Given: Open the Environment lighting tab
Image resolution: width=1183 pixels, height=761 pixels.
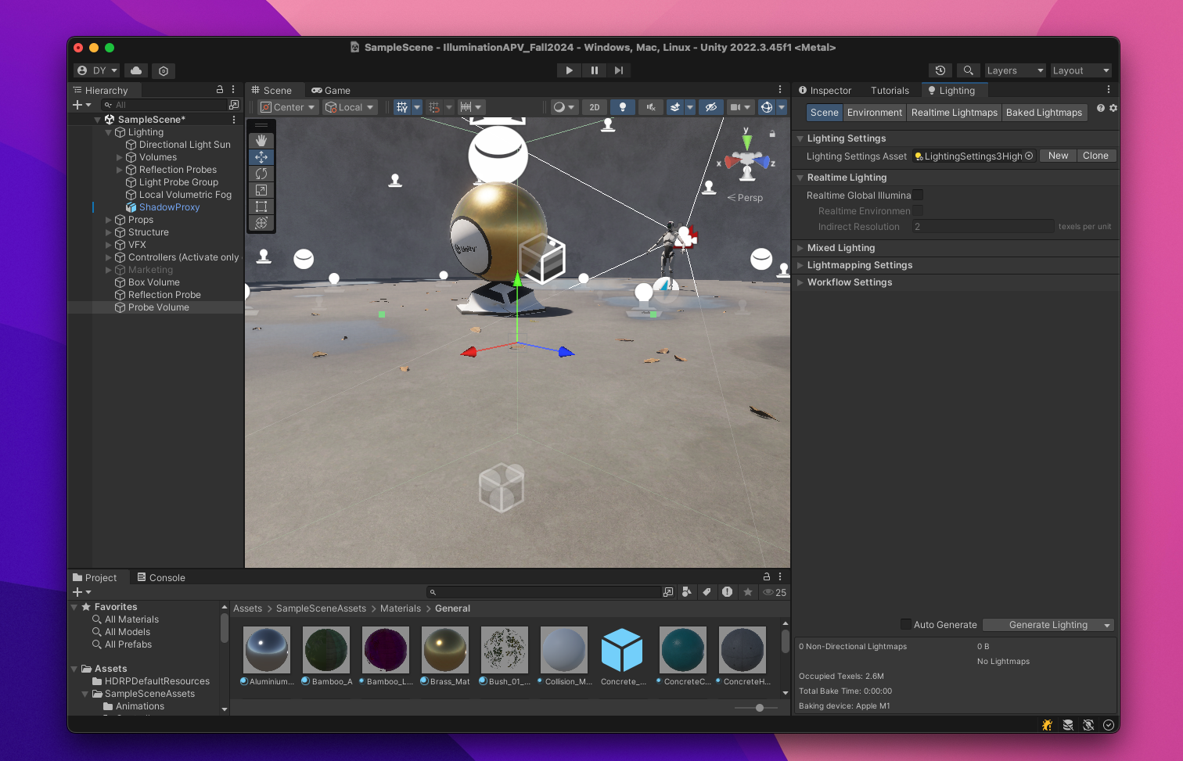Looking at the screenshot, I should 875,113.
